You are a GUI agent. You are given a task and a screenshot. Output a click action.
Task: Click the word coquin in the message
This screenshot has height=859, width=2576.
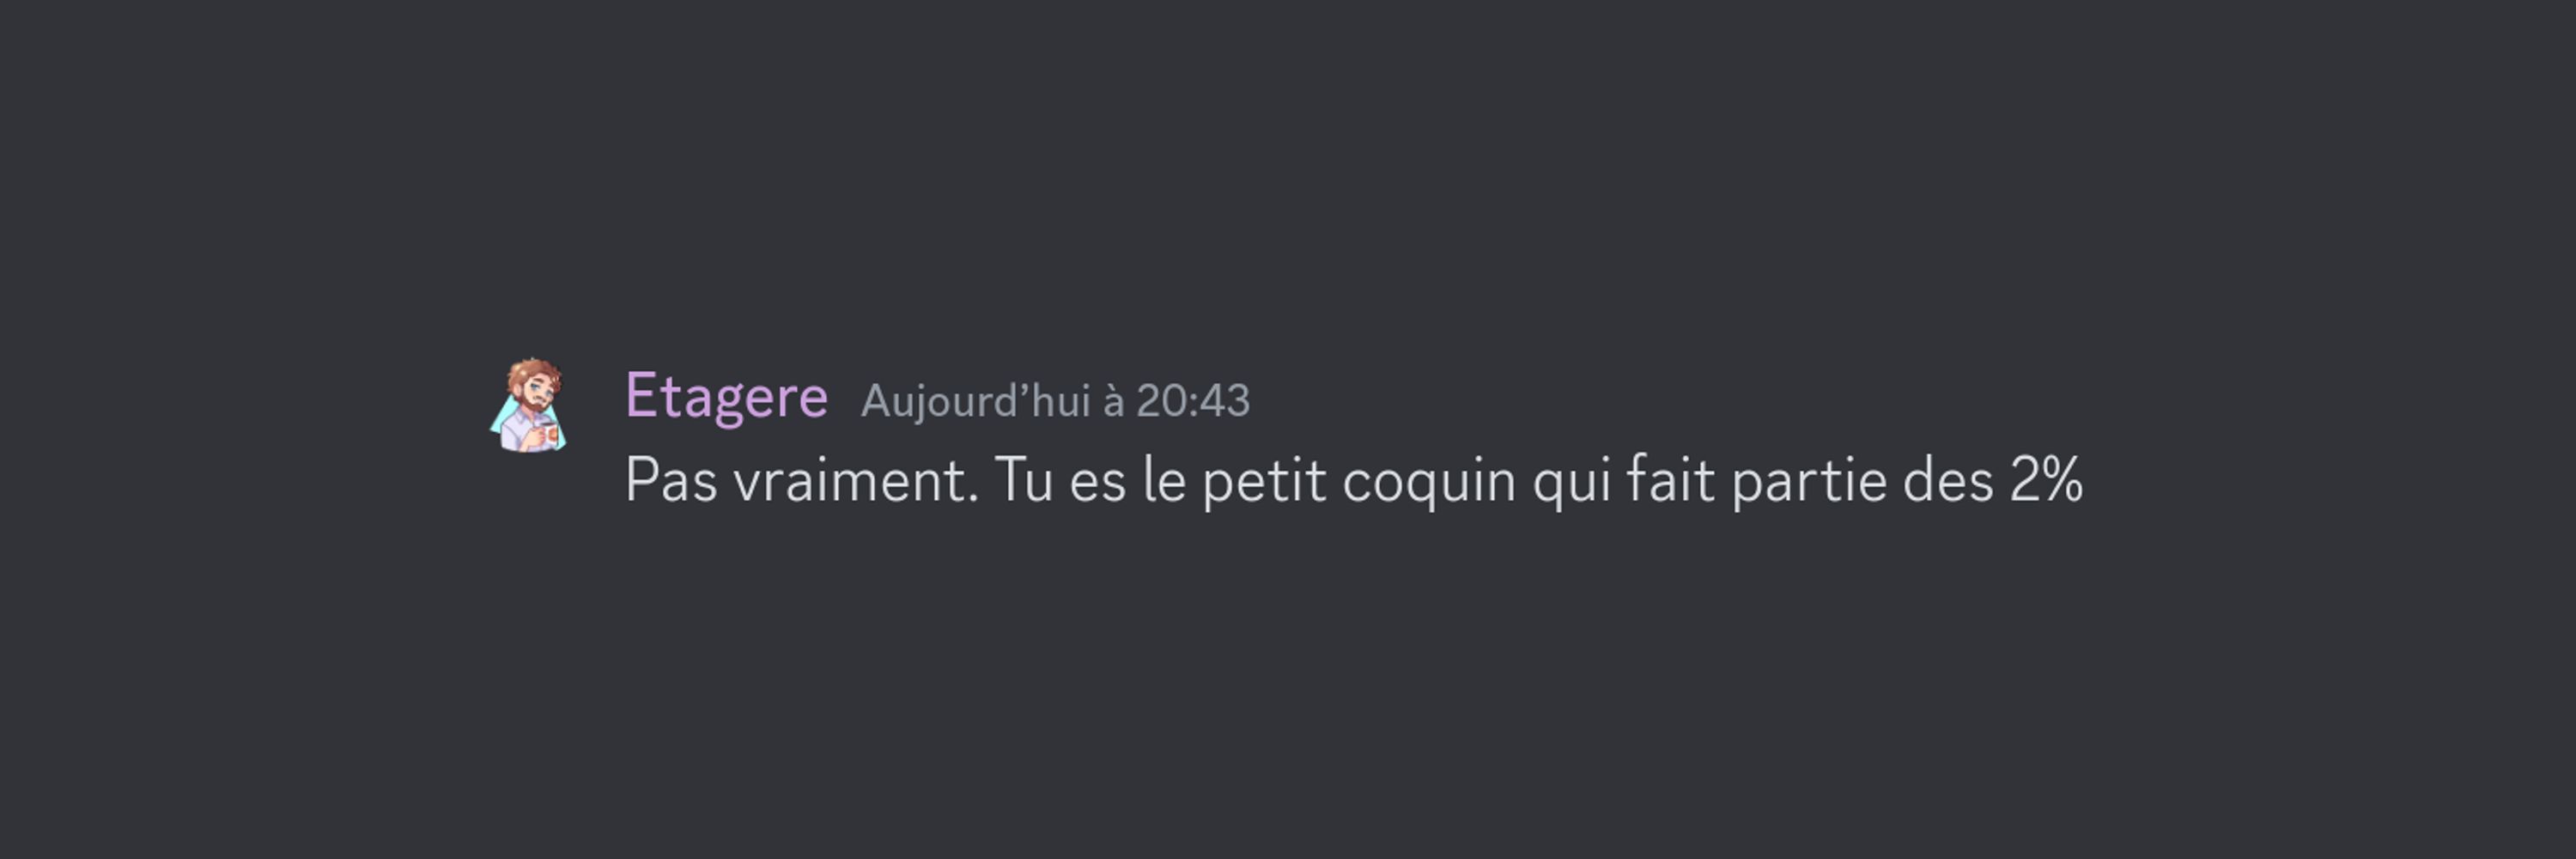pyautogui.click(x=1429, y=482)
